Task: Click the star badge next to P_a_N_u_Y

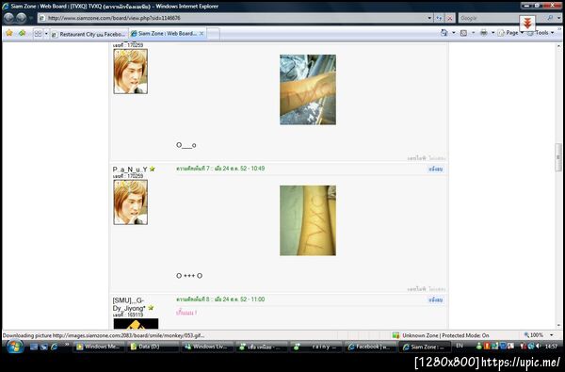Action: (152, 169)
